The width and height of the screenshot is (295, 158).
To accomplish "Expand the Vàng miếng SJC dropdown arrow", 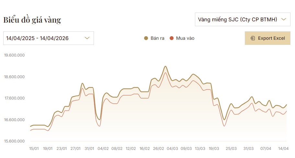I will [284, 19].
